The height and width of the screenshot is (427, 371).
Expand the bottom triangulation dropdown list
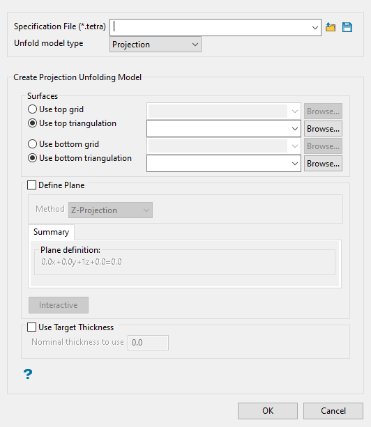tap(295, 164)
